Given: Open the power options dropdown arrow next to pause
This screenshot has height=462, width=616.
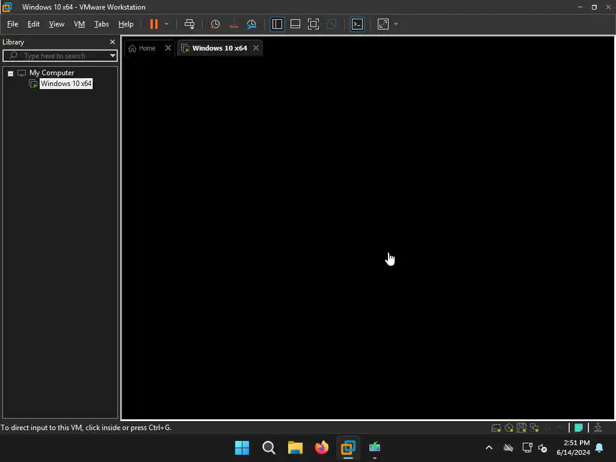Looking at the screenshot, I should coord(167,24).
